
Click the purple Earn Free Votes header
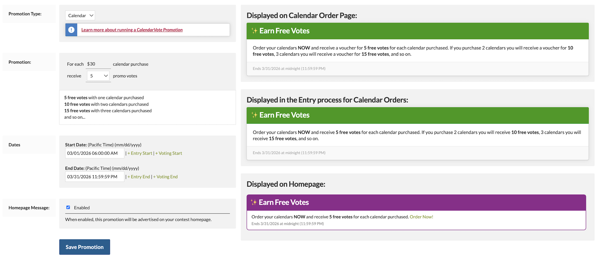pos(416,202)
